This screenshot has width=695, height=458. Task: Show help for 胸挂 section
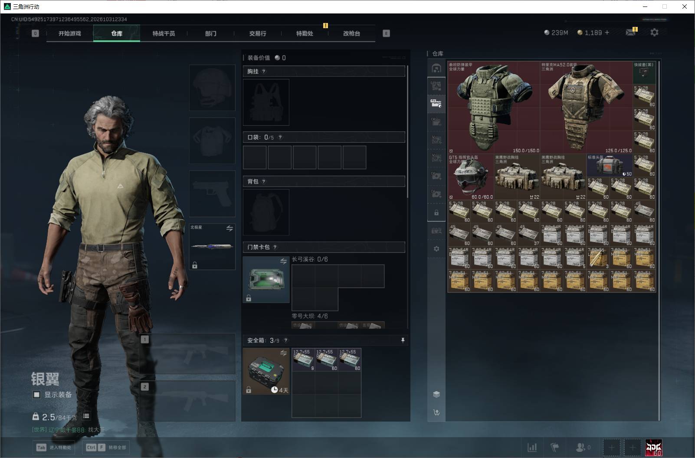[264, 72]
